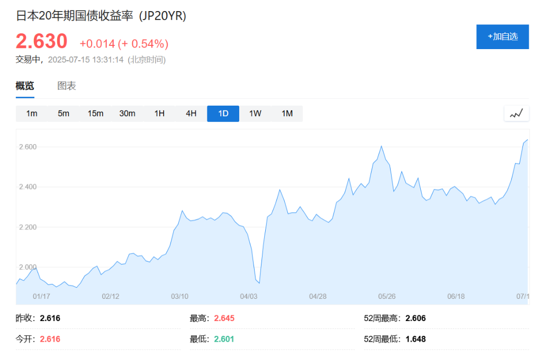The width and height of the screenshot is (542, 358).
Task: Click the current price 2.630
Action: pos(41,41)
